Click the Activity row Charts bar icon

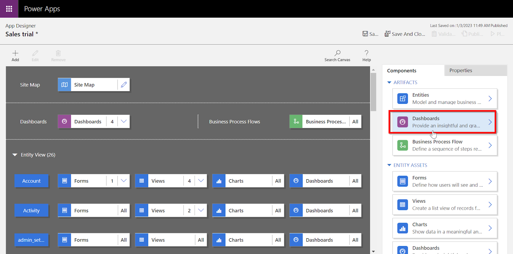point(219,210)
